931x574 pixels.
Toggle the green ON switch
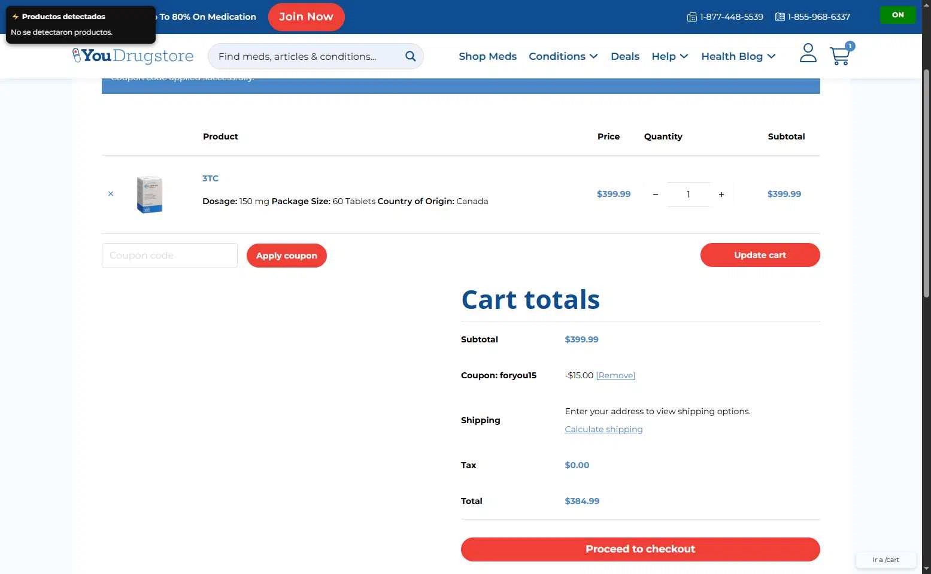tap(897, 15)
